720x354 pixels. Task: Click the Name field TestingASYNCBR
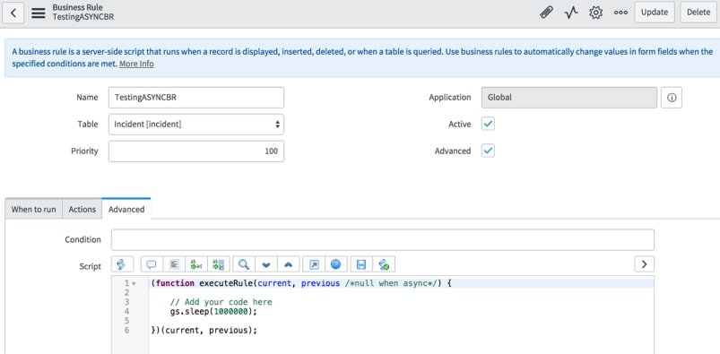click(x=196, y=98)
